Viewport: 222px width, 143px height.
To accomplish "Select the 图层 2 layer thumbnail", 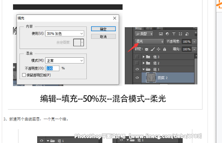I will (x=151, y=78).
